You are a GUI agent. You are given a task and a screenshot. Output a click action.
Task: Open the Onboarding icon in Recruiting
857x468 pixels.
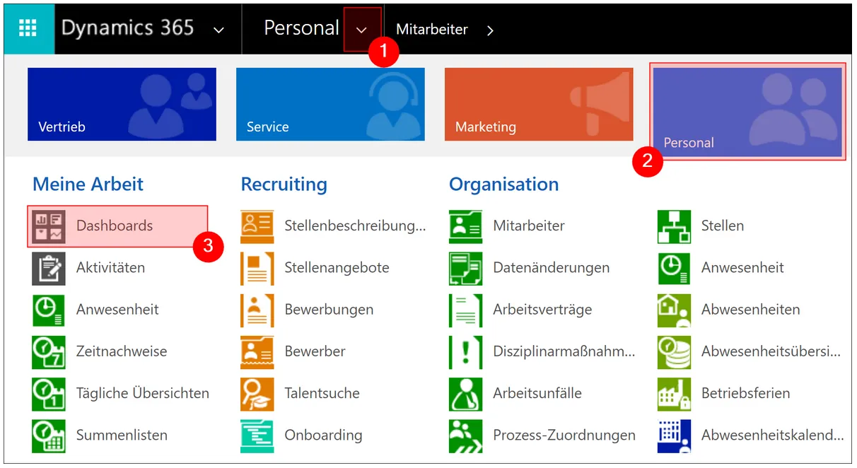tap(257, 435)
